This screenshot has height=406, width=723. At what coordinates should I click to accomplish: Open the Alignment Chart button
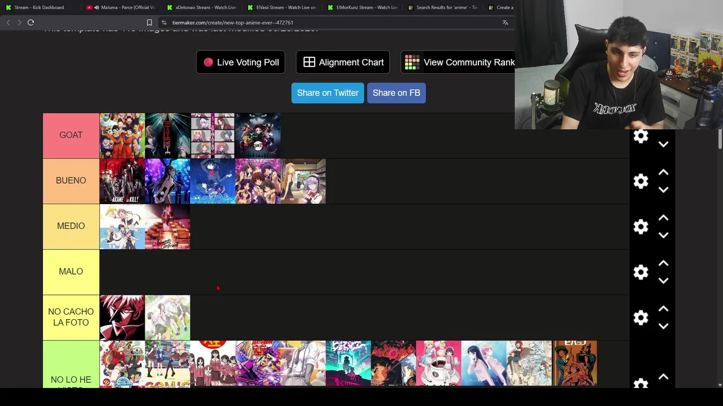343,62
